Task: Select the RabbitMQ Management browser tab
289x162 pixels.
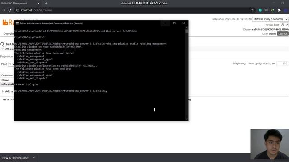Action: pos(20,3)
